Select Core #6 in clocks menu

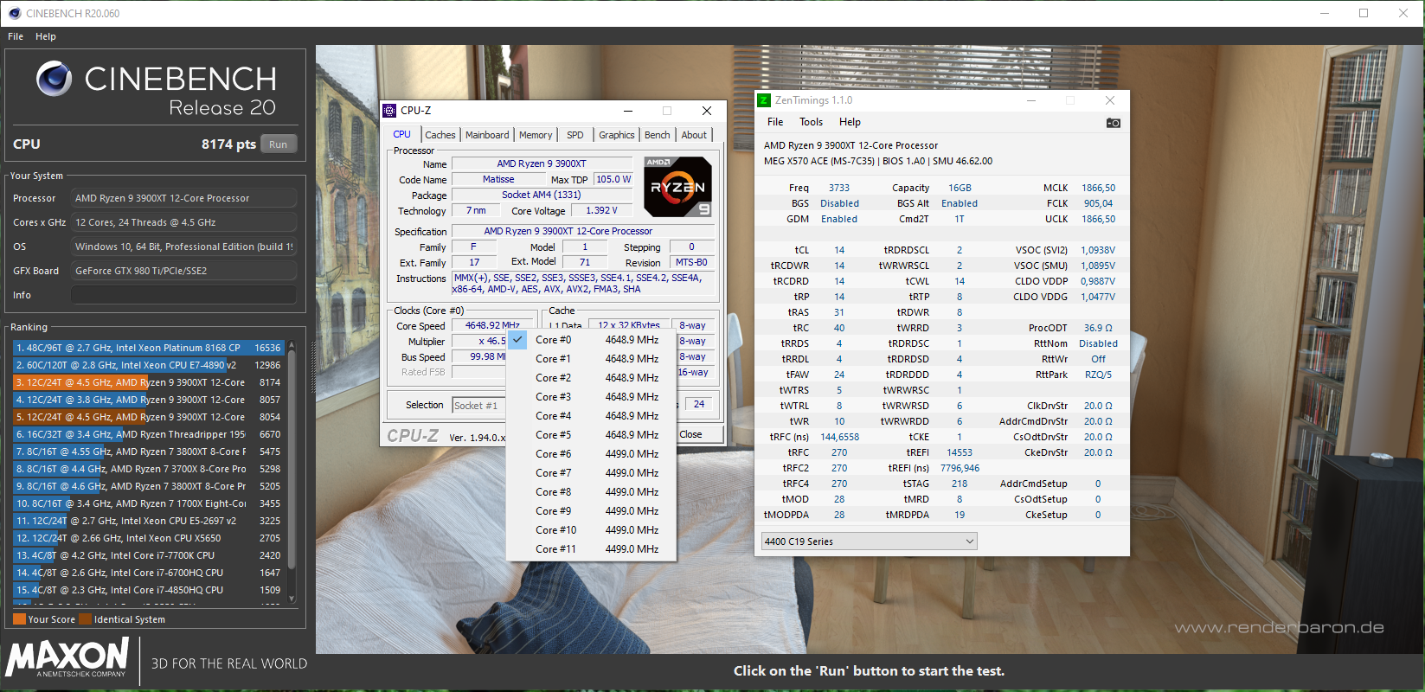coord(591,454)
